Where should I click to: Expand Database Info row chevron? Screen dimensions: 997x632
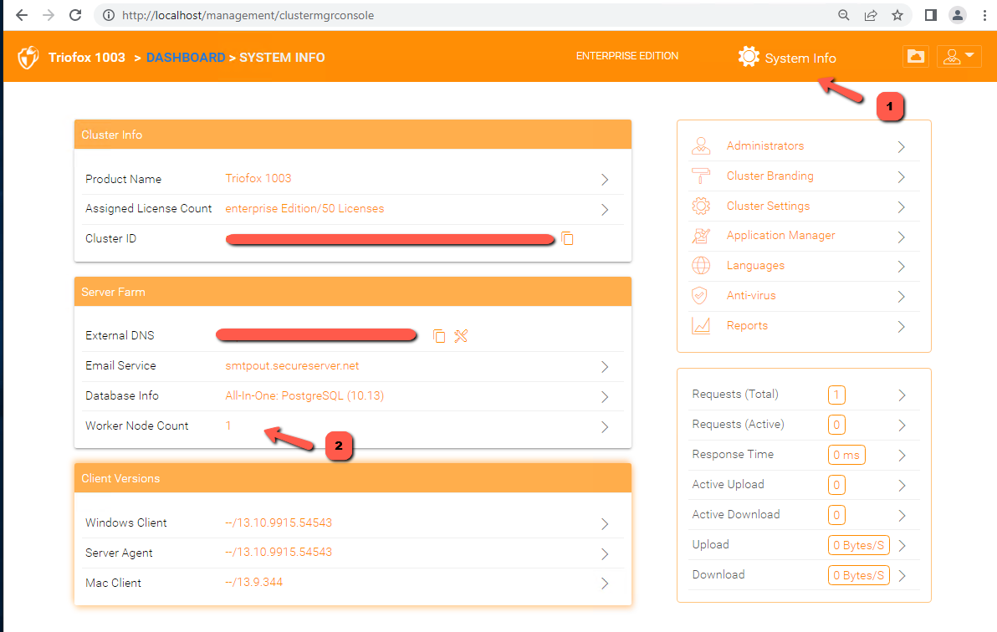tap(605, 397)
